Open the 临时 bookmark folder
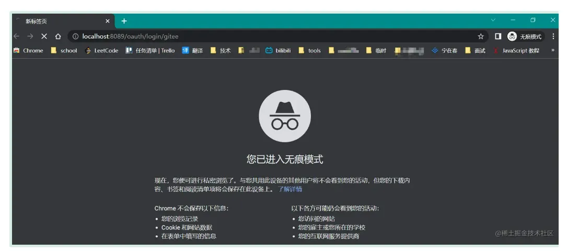Screen dimensions: 567x252 pos(376,51)
